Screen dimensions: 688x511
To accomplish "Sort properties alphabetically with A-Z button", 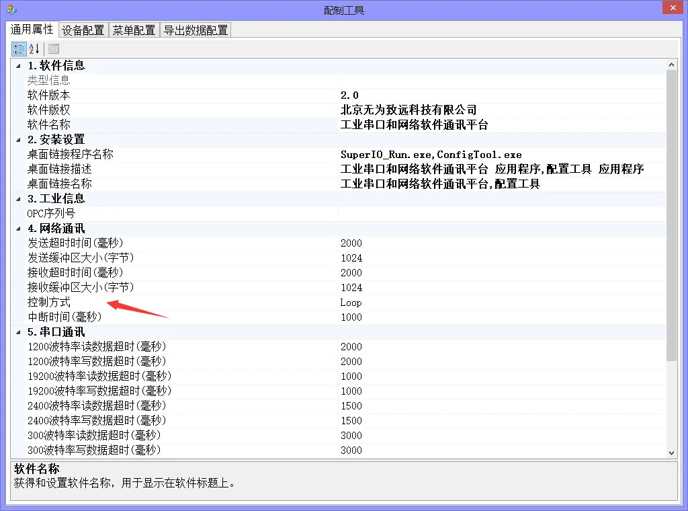I will [x=34, y=49].
